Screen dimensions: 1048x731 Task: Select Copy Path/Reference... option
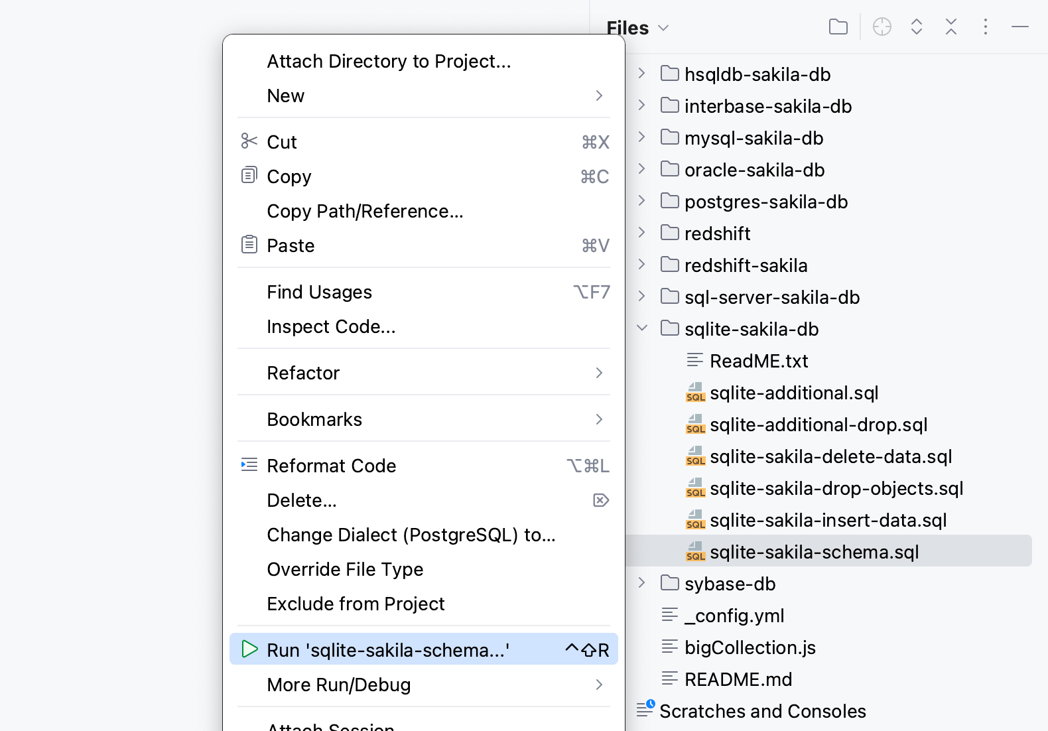click(365, 211)
